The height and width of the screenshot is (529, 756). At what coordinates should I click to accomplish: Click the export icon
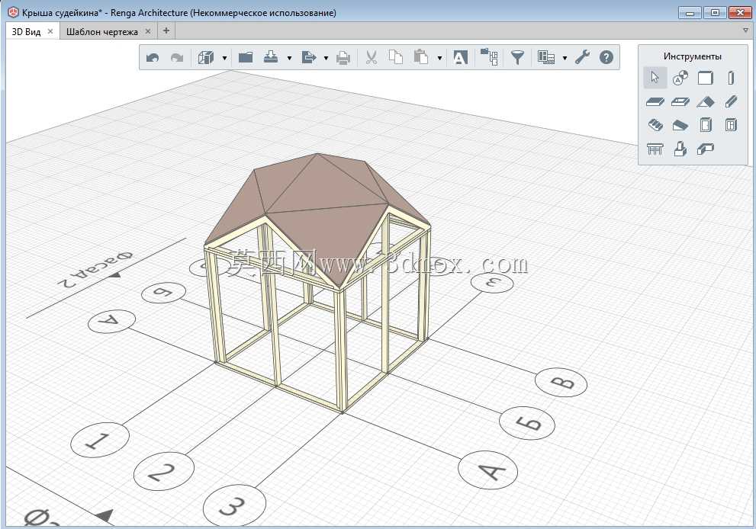(x=308, y=57)
